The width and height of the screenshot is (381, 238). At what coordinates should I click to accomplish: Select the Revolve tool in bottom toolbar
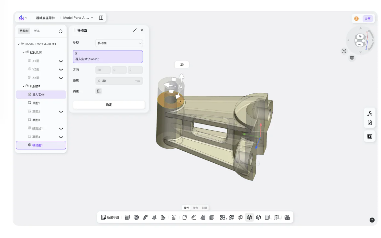[x=136, y=217]
